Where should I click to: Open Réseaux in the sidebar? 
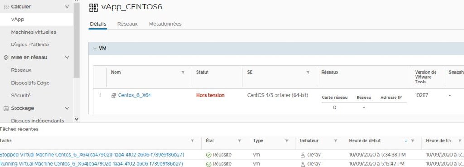tap(21, 70)
